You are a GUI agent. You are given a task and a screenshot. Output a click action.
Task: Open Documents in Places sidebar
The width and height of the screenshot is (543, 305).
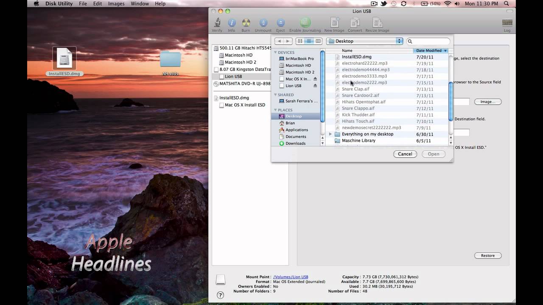[x=296, y=136]
